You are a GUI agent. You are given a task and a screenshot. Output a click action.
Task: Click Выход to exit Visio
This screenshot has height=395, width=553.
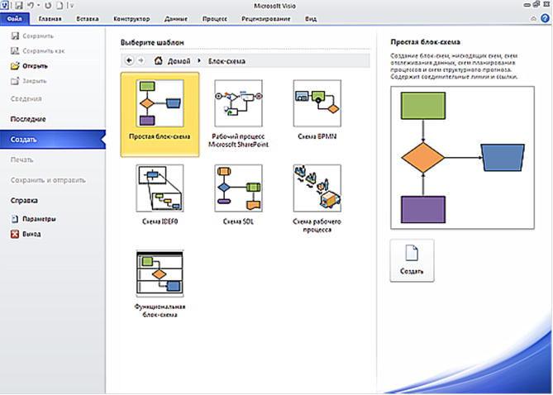pyautogui.click(x=26, y=234)
